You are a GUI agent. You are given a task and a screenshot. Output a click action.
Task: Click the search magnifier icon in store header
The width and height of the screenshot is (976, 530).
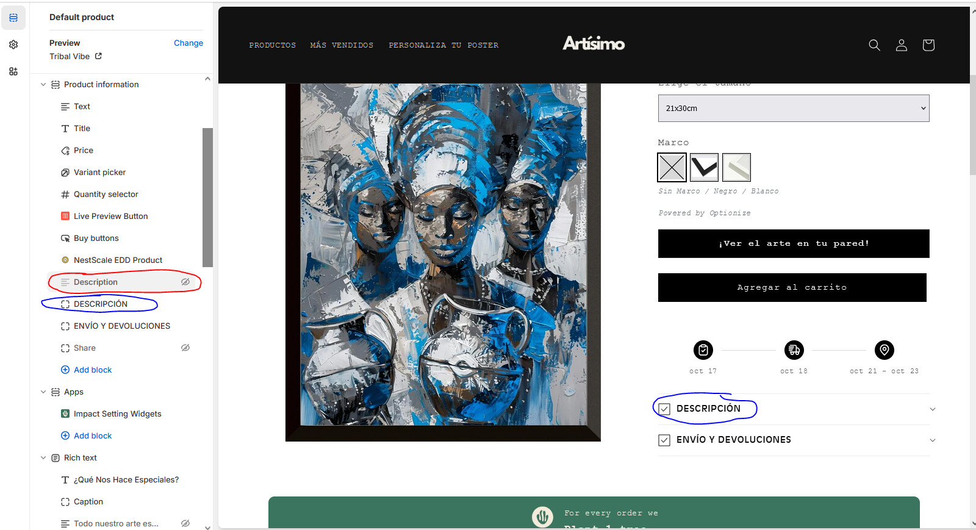(x=874, y=45)
